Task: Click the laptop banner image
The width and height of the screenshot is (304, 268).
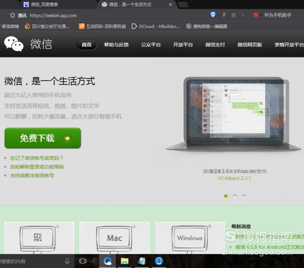Action: 234,114
